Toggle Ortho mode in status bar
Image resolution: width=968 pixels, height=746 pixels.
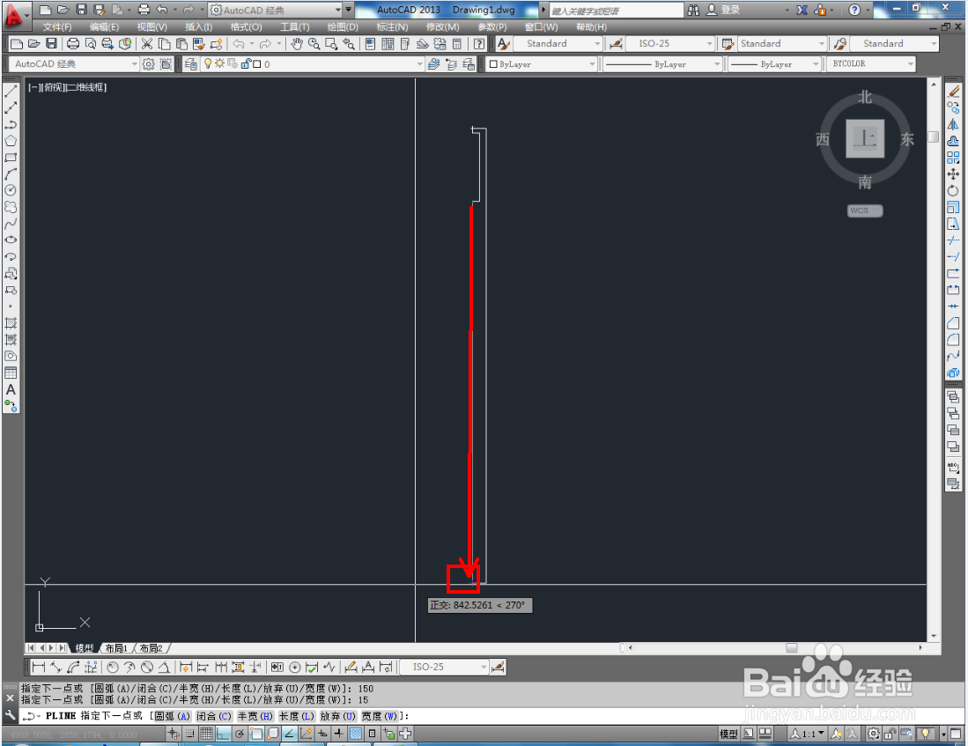click(223, 733)
